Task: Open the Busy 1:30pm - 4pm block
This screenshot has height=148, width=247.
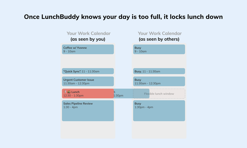Action: (x=159, y=111)
